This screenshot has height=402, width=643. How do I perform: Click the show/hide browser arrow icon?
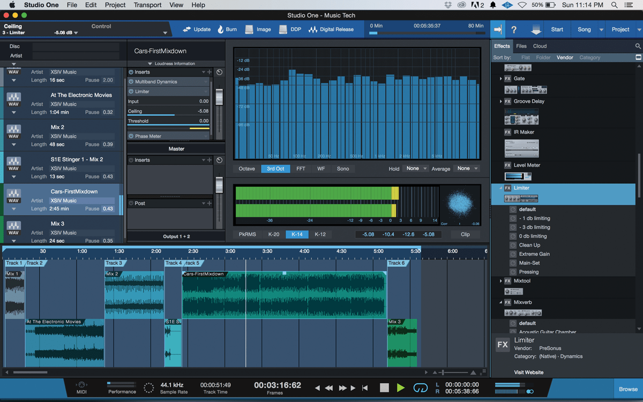(498, 29)
